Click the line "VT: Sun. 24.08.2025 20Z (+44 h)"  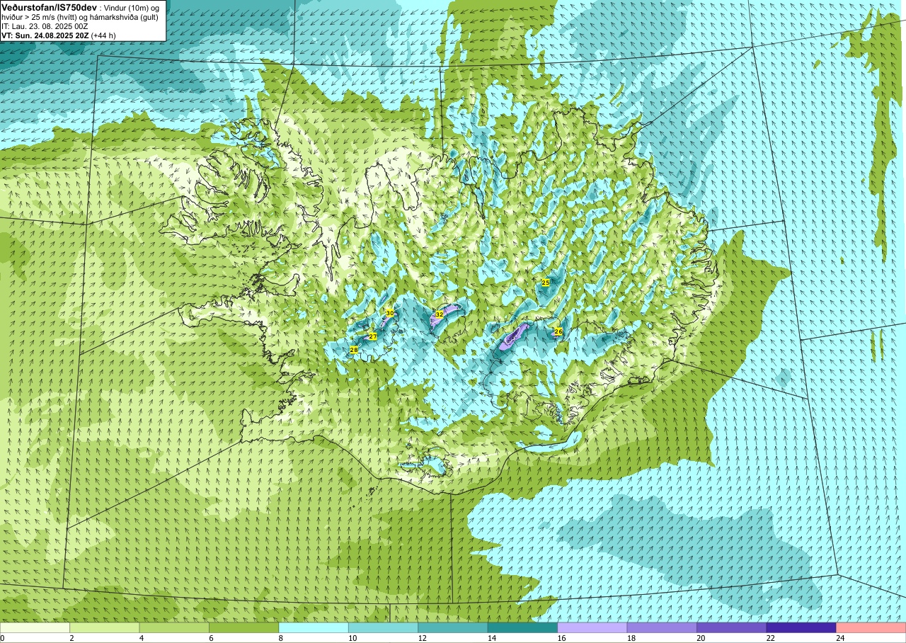tap(59, 35)
